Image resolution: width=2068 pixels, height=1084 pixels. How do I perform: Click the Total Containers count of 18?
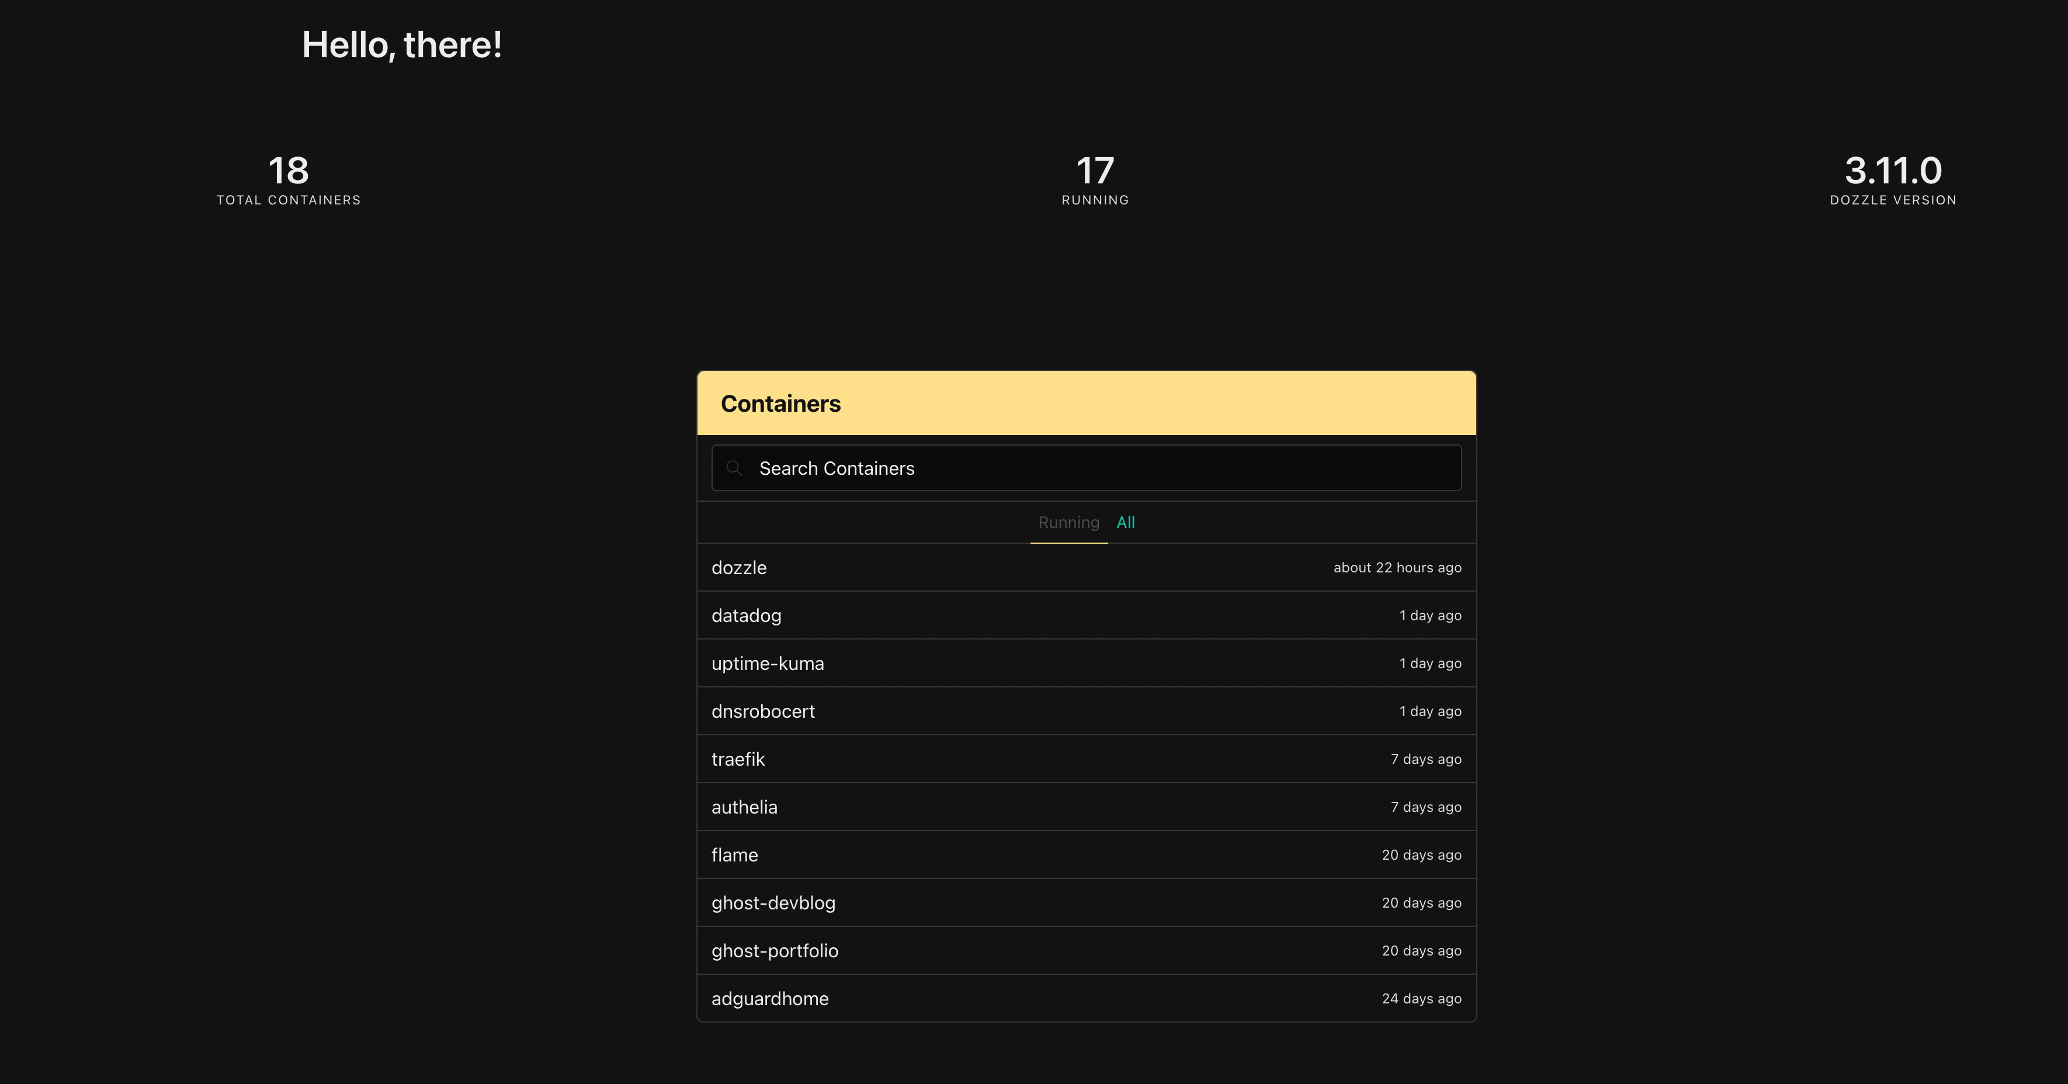(x=288, y=171)
